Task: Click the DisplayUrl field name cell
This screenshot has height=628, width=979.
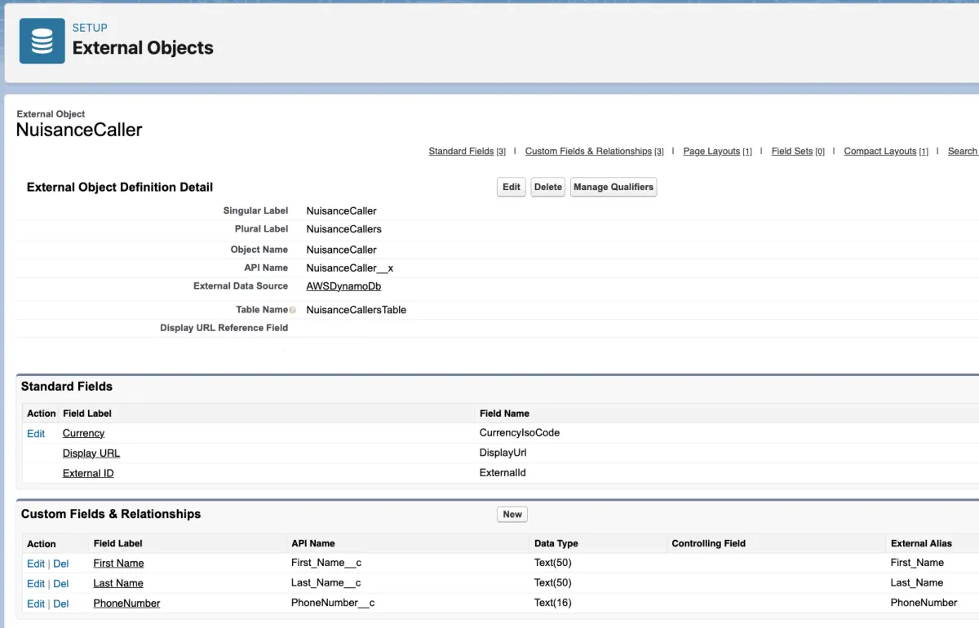Action: 503,453
